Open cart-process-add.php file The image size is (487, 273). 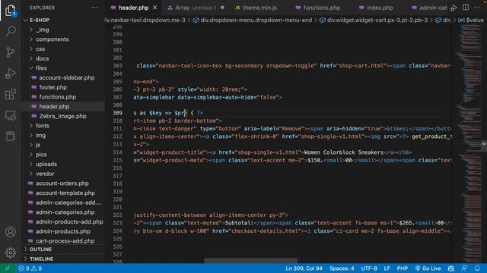(x=65, y=241)
